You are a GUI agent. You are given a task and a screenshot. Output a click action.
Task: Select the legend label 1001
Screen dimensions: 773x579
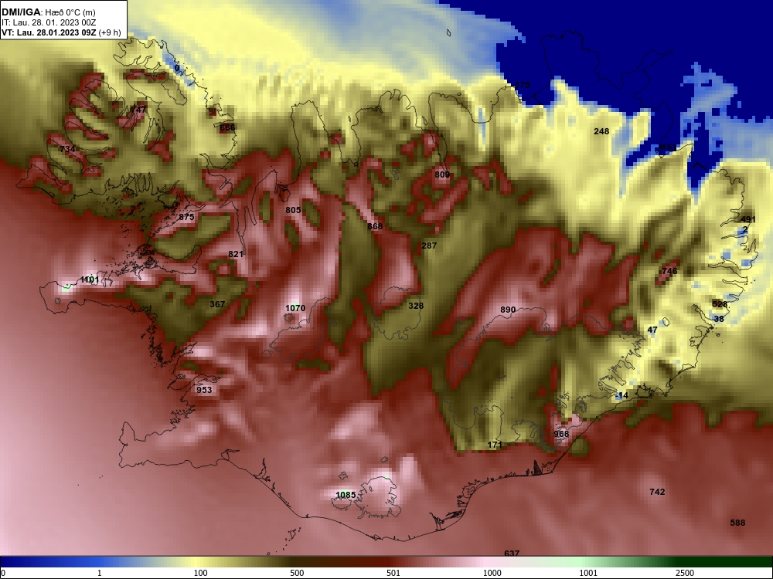pyautogui.click(x=588, y=573)
